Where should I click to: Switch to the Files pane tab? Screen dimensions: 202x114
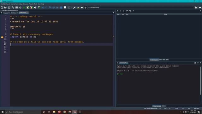(x=167, y=60)
